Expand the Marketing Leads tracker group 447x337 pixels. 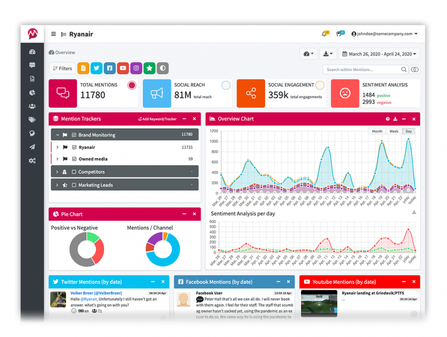57,185
